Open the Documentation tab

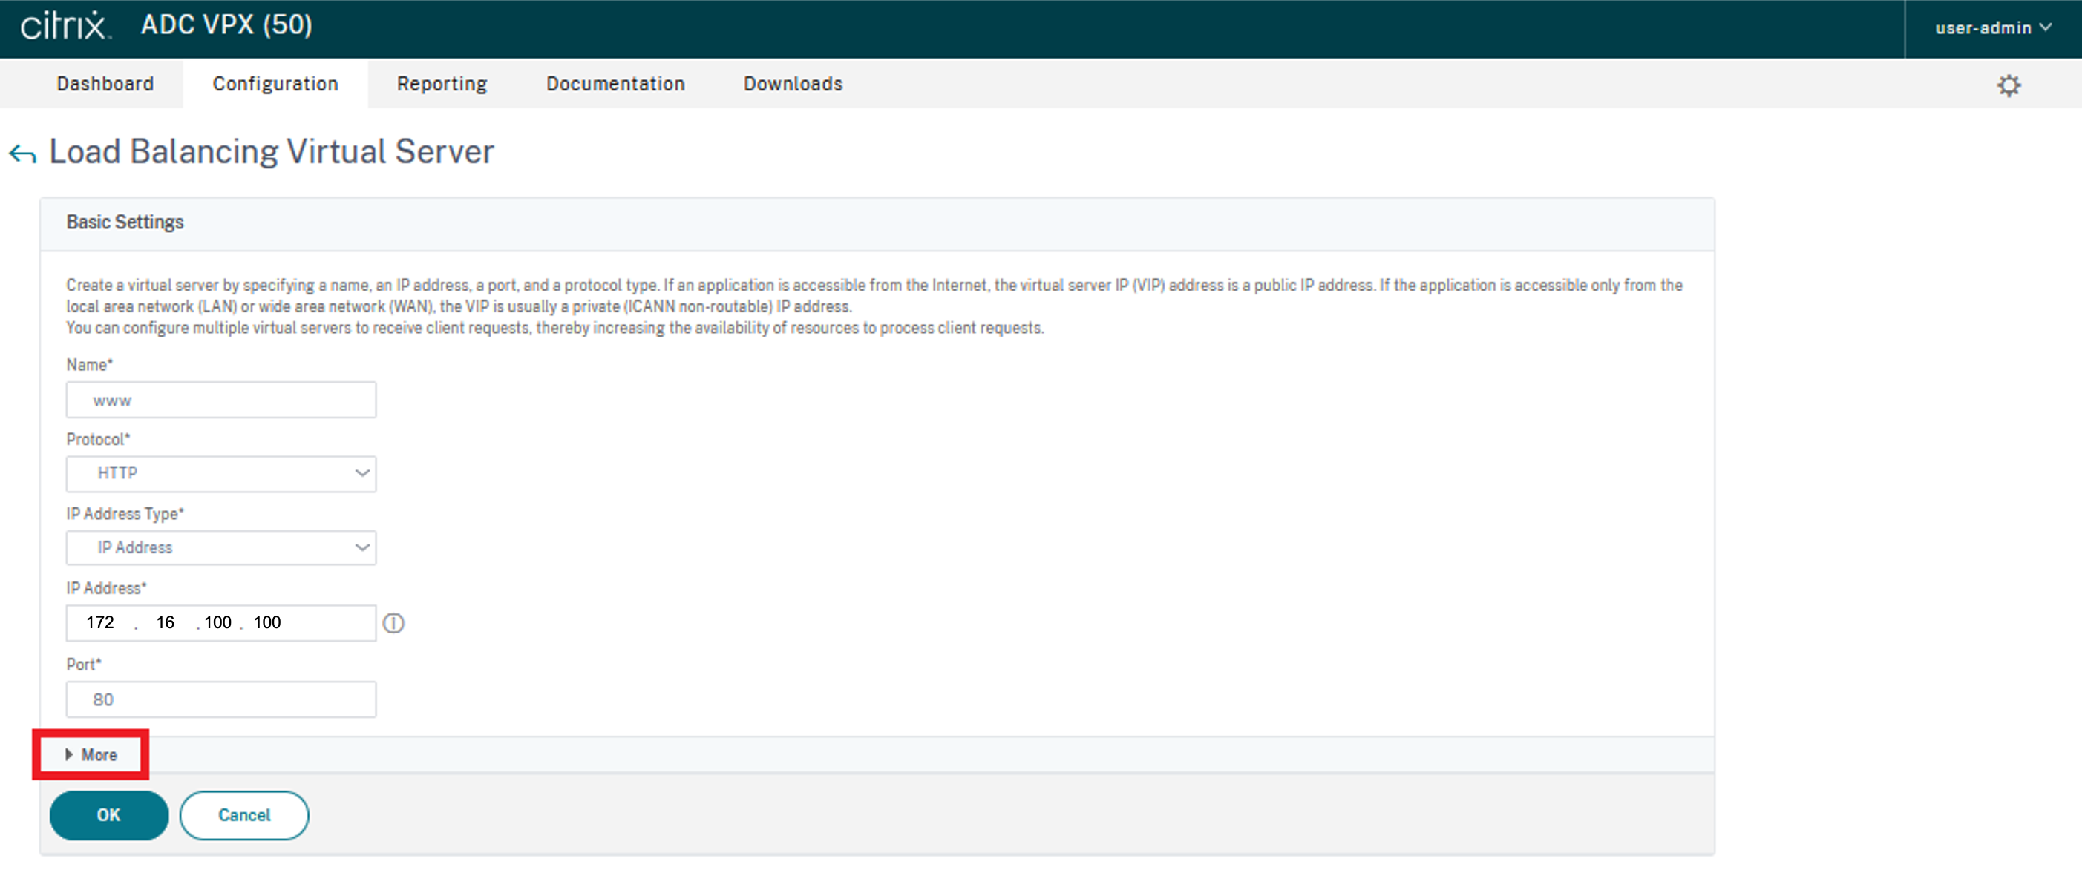click(x=615, y=84)
